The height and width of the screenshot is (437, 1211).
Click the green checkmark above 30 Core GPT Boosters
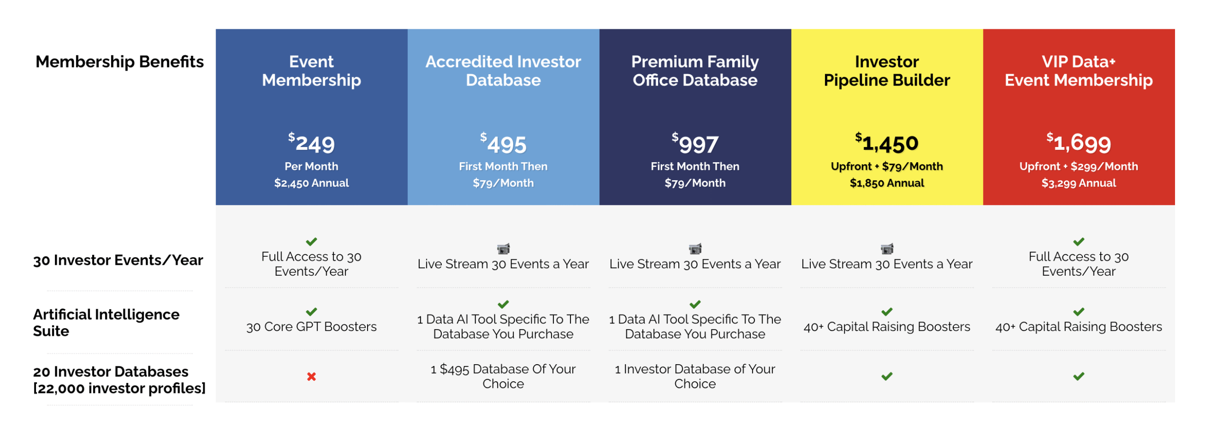pyautogui.click(x=311, y=312)
